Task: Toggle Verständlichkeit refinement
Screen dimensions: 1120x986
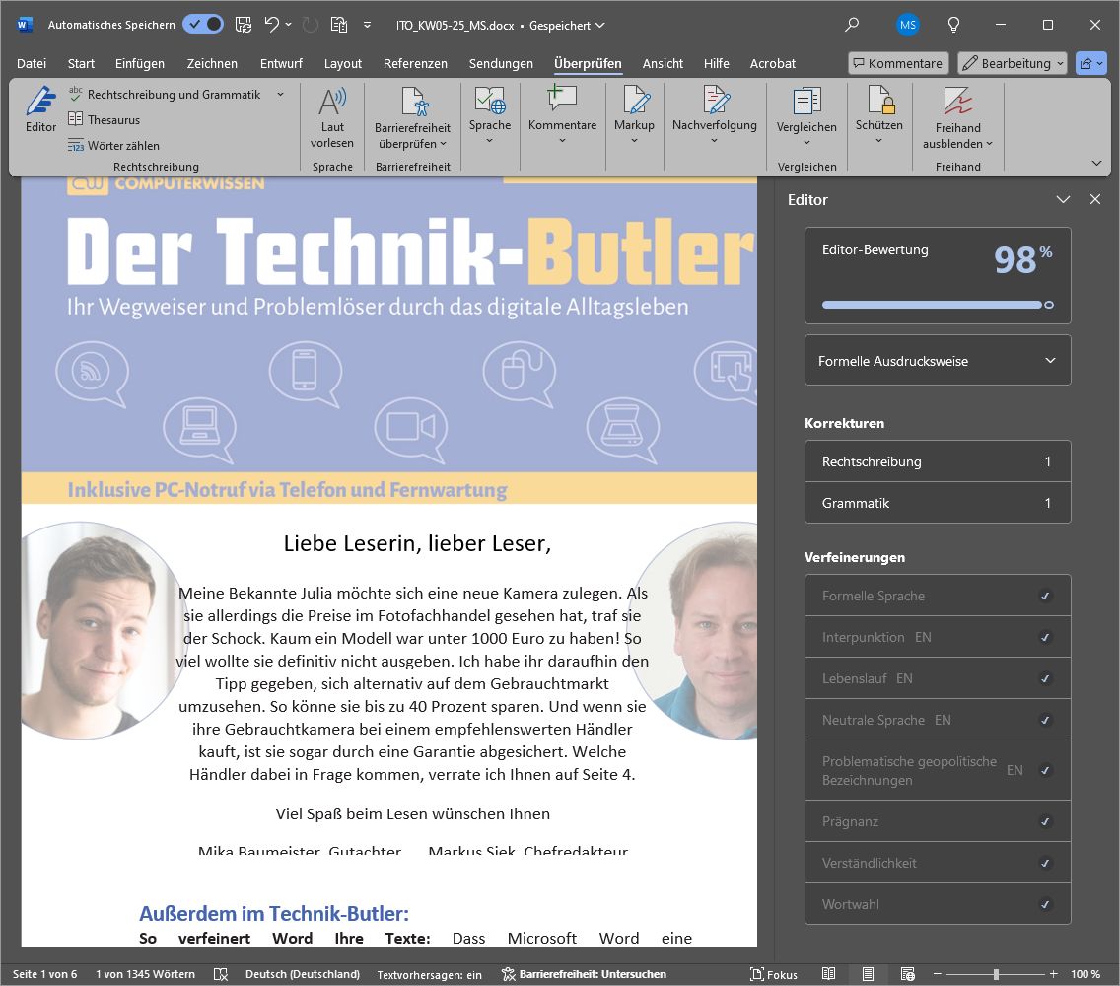Action: pyautogui.click(x=938, y=863)
